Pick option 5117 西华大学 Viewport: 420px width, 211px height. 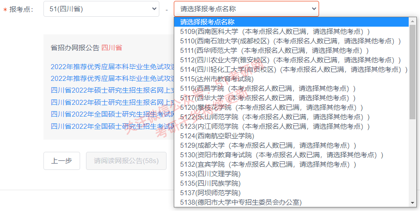pos(291,98)
